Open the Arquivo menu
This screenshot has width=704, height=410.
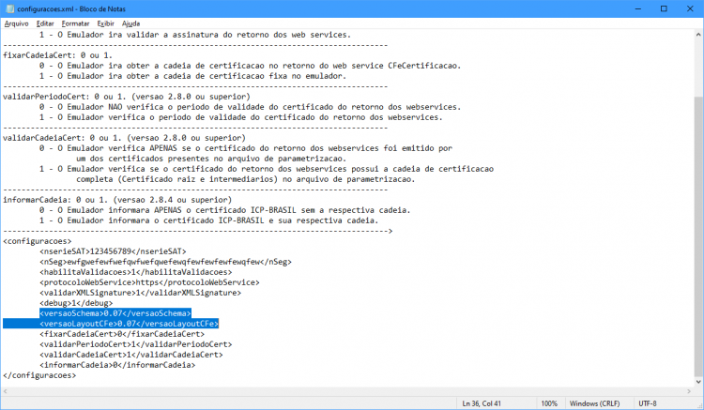coord(17,23)
